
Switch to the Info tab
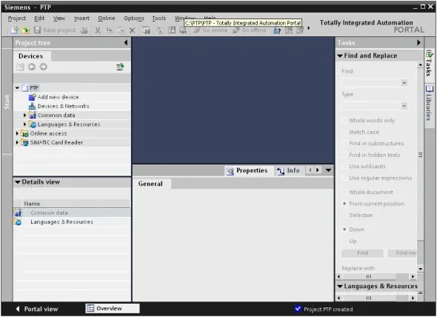tap(288, 170)
